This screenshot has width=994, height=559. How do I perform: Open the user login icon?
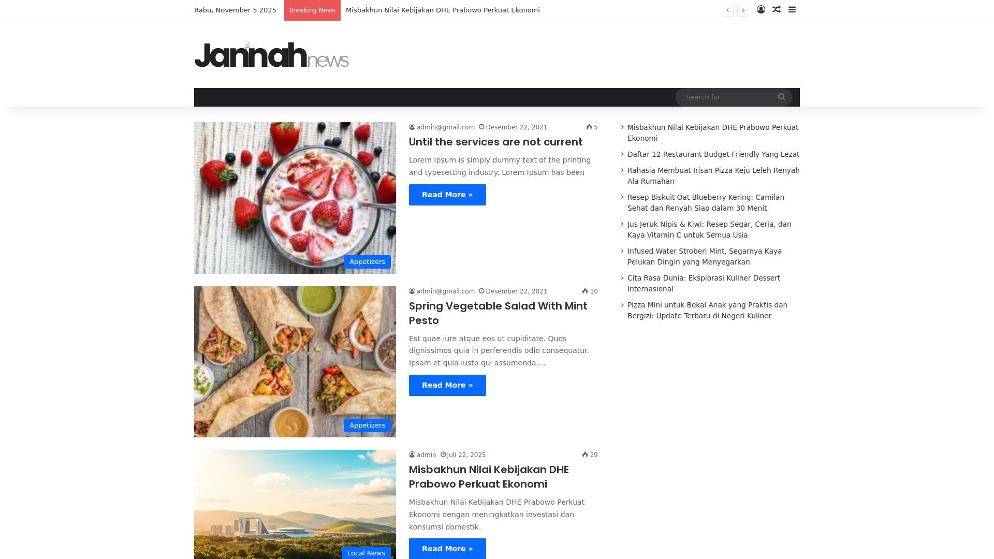[761, 10]
